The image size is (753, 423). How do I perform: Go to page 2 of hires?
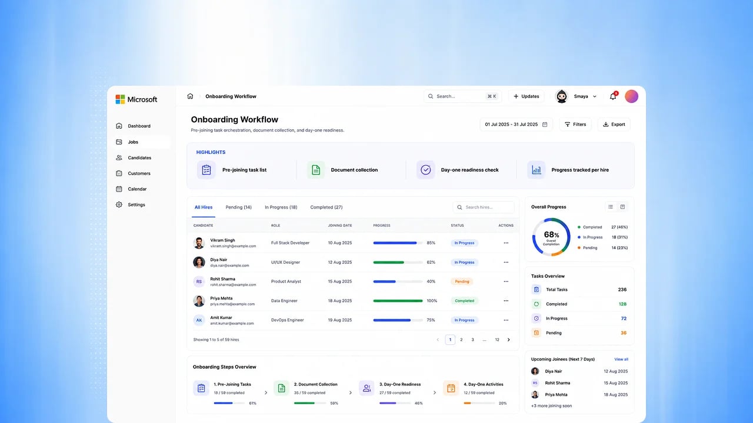461,340
